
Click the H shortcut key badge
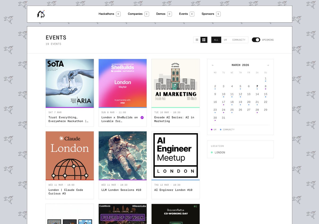(118, 14)
